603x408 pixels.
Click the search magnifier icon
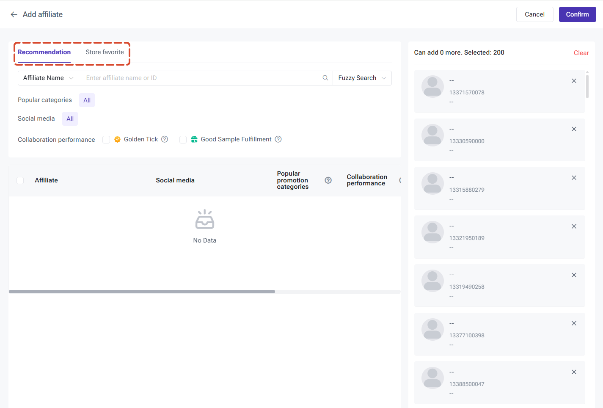(325, 78)
